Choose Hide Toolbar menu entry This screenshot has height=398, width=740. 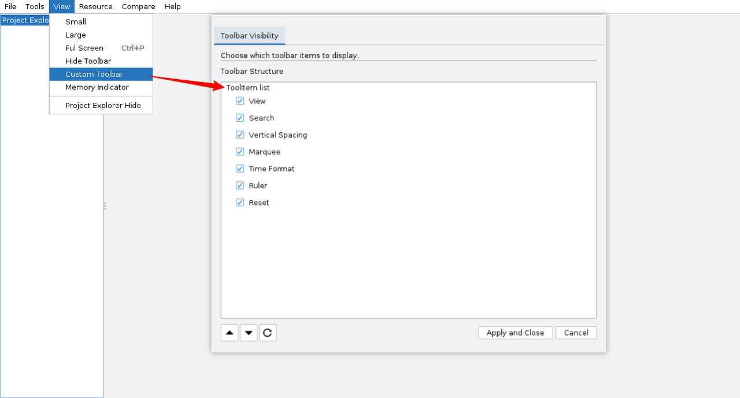[88, 61]
